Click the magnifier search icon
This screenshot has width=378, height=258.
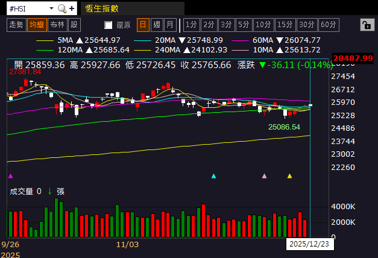[x=62, y=8]
